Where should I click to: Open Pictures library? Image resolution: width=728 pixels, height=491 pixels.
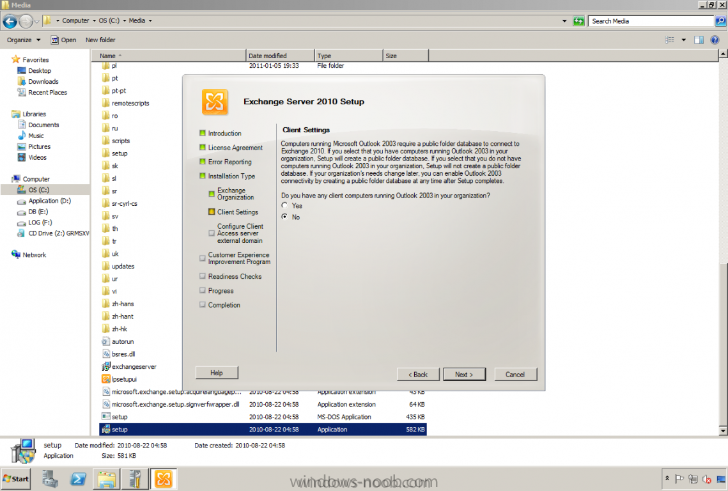click(39, 146)
